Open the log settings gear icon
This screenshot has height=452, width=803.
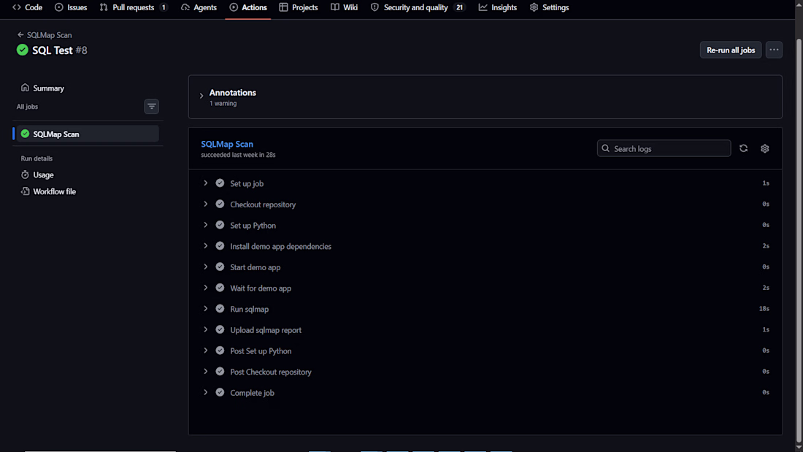pyautogui.click(x=764, y=149)
